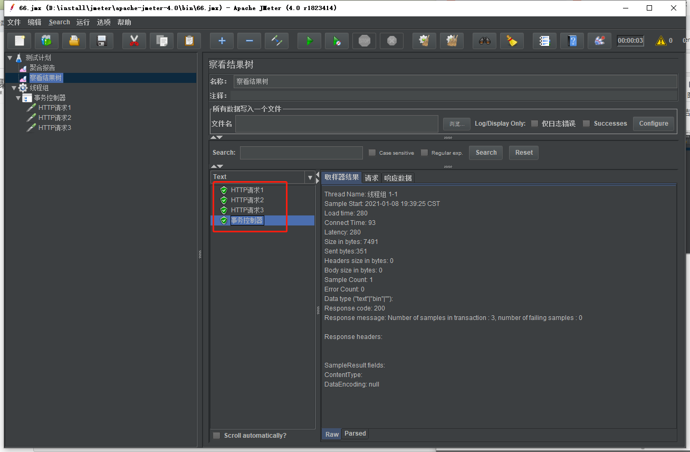Click the Help question mark icon
This screenshot has height=452, width=690.
[572, 41]
